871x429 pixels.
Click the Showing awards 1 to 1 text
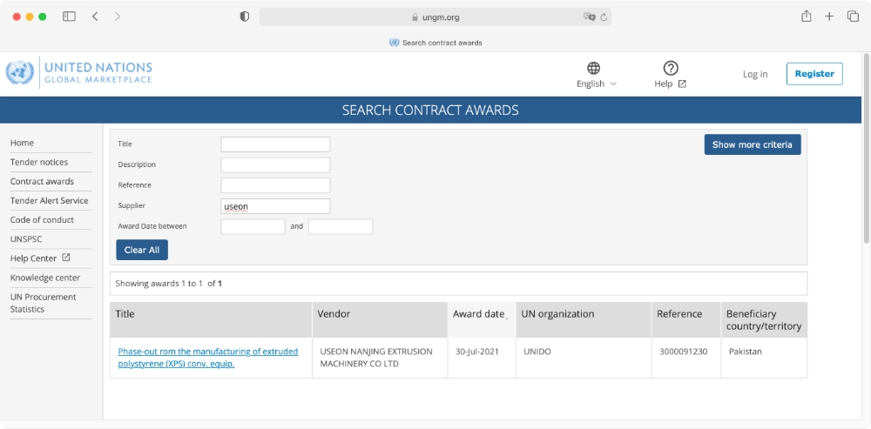tap(168, 284)
